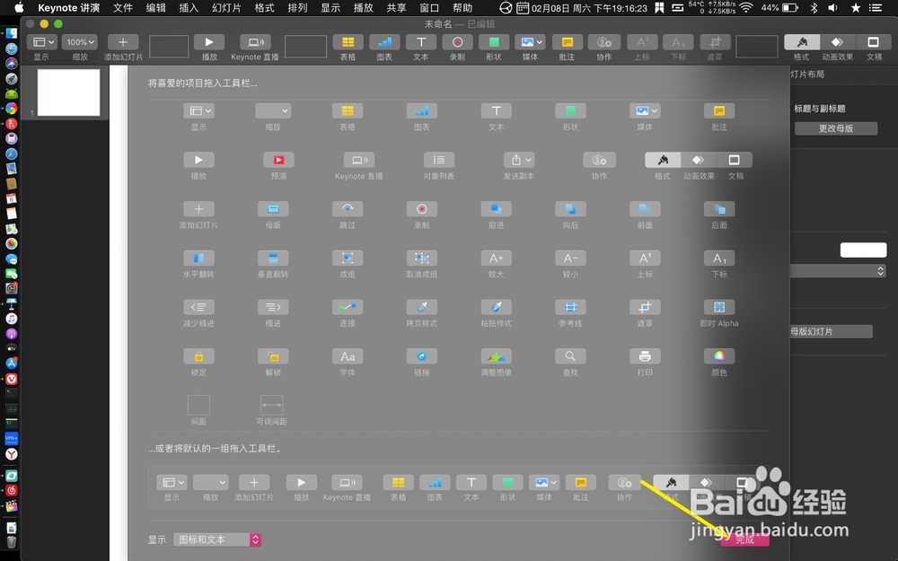Viewport: 898px width, 561px height.
Task: Toggle the 文稿 document inspector in toolbar
Action: [874, 42]
